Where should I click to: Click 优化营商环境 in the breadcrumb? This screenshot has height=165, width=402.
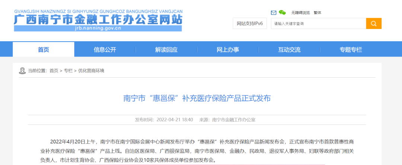(91, 71)
